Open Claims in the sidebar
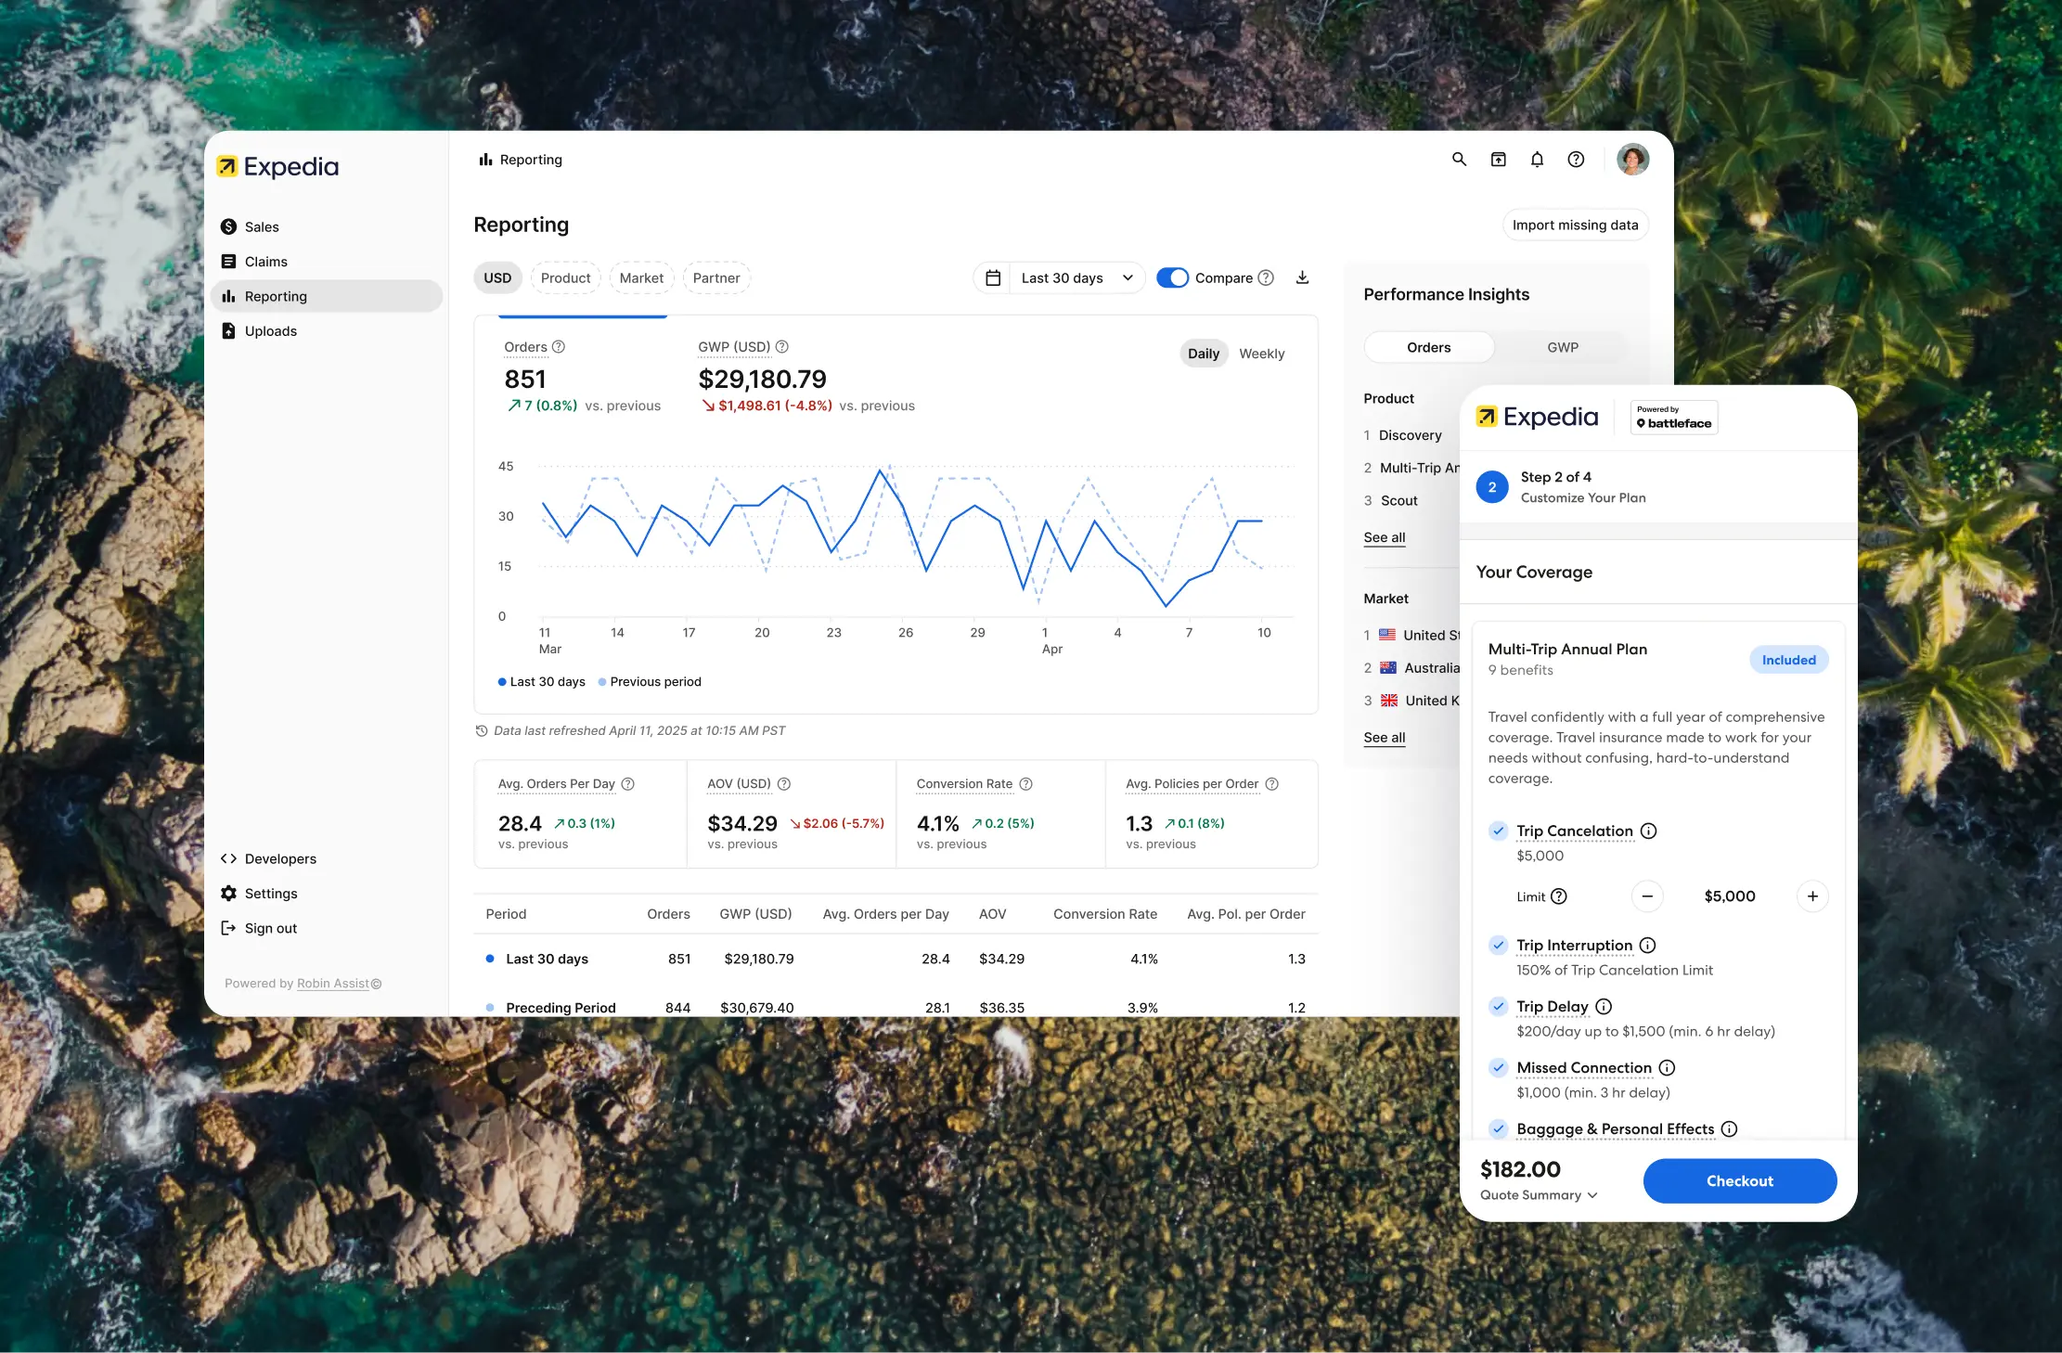Viewport: 2062px width, 1353px height. [x=265, y=262]
